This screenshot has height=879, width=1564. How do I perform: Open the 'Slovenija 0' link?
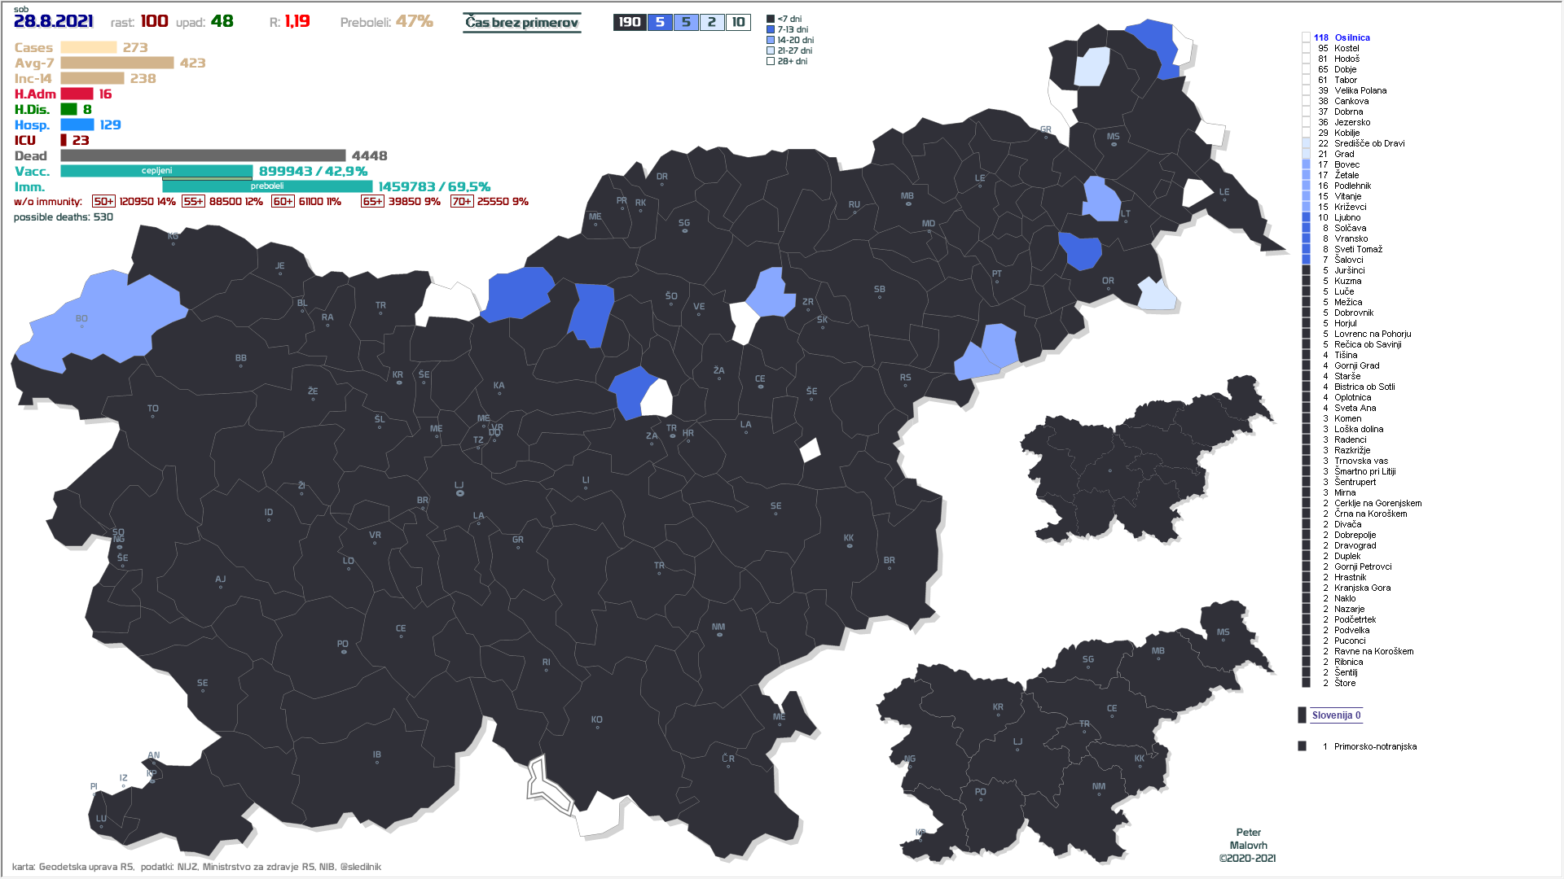tap(1336, 715)
